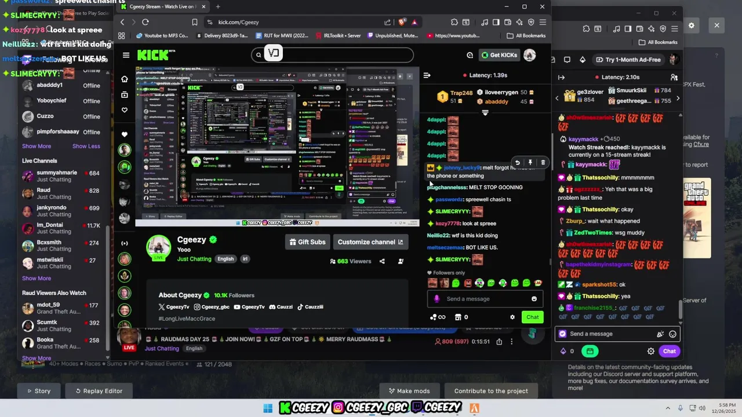Click the Kick following heart icon
The width and height of the screenshot is (742, 417).
pos(125,110)
